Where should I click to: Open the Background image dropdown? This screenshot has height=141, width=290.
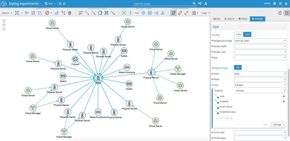click(260, 40)
